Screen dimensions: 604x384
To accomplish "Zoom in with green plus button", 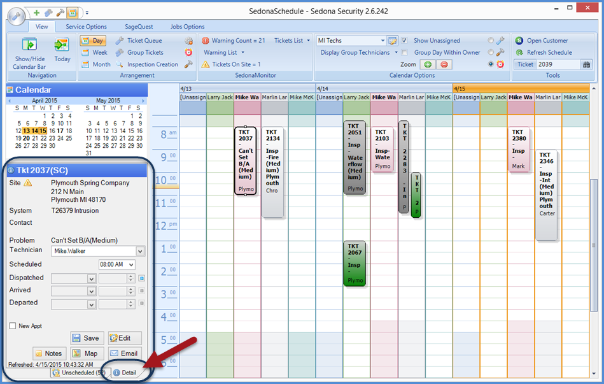I will tap(428, 64).
